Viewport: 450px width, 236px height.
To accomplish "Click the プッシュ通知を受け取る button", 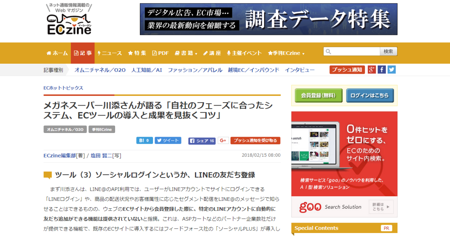I will coord(255,140).
